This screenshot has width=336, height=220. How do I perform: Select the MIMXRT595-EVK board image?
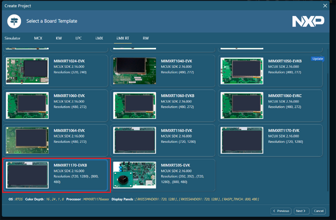[135, 175]
